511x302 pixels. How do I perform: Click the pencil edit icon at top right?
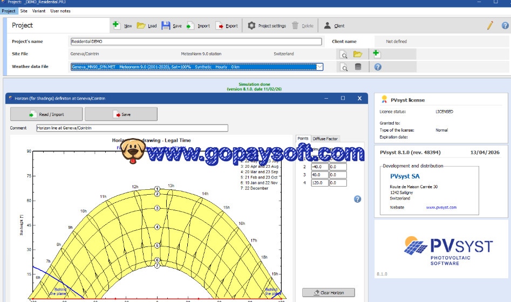[x=490, y=25]
